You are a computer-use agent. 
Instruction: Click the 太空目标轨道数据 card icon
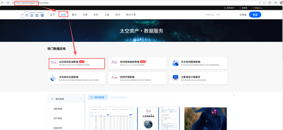click(x=54, y=63)
